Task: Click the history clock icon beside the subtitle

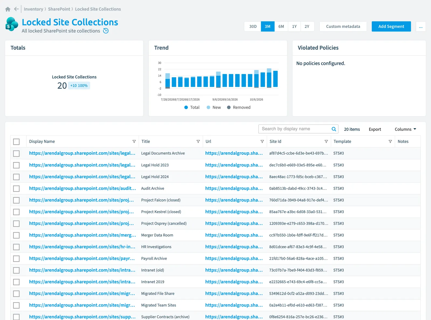Action: (x=106, y=31)
